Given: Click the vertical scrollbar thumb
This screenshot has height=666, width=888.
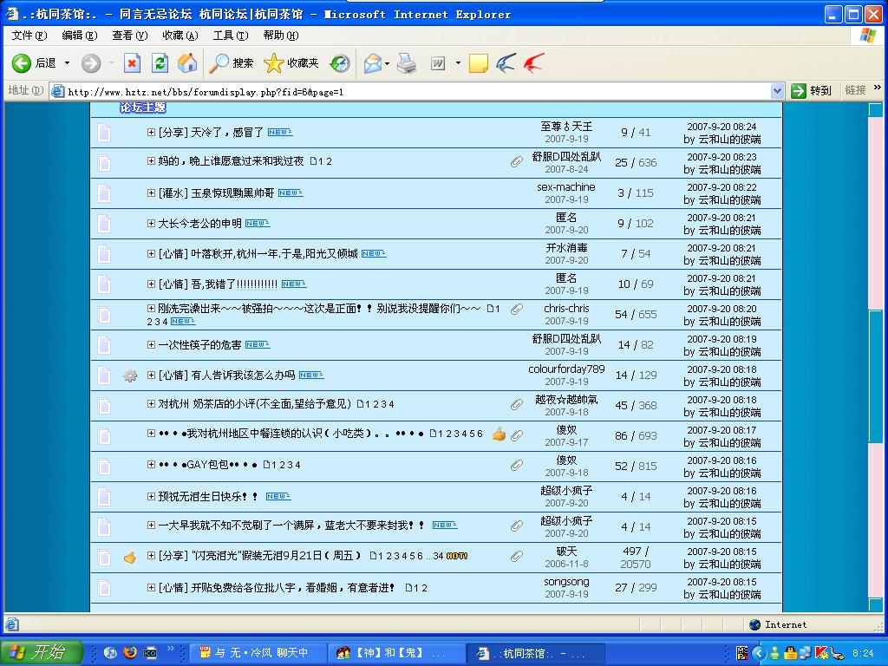Looking at the screenshot, I should (x=876, y=376).
